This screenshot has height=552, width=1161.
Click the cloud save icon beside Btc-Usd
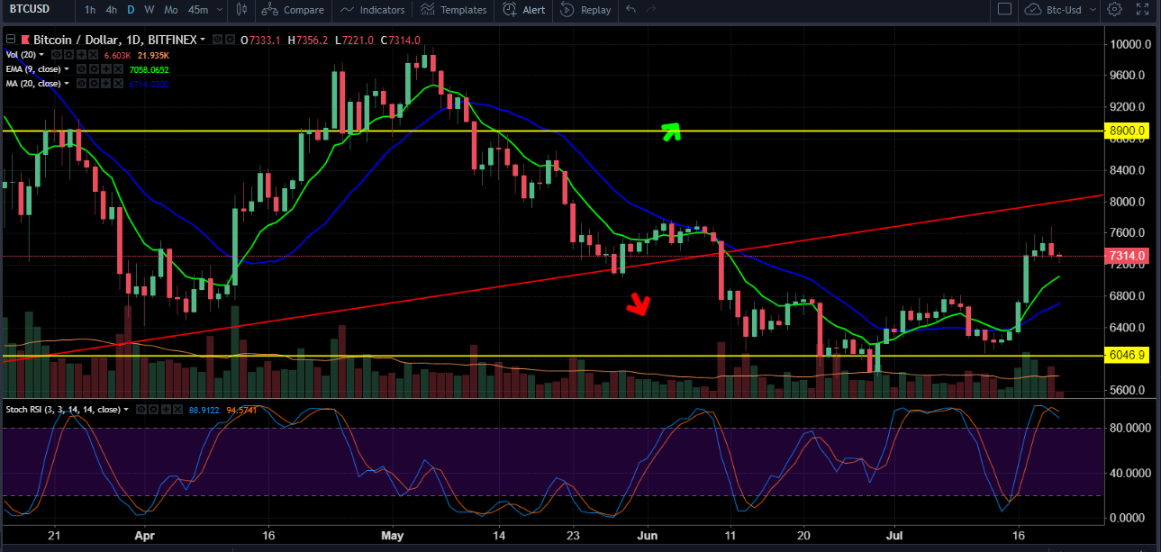point(1032,10)
